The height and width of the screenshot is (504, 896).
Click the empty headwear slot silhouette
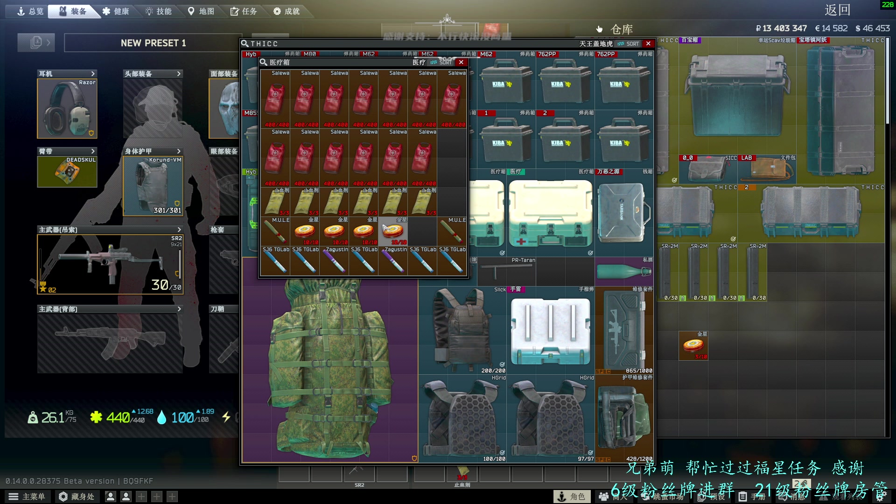click(153, 108)
